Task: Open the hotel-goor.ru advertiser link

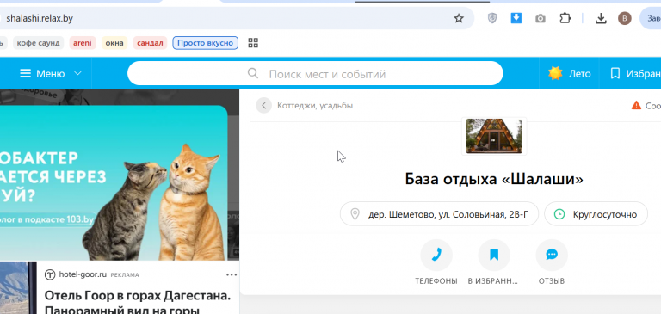Action: click(x=83, y=274)
